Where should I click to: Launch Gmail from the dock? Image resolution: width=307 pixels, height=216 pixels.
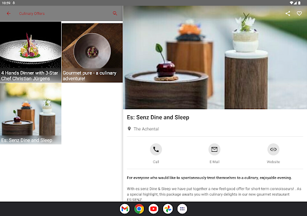pyautogui.click(x=125, y=209)
